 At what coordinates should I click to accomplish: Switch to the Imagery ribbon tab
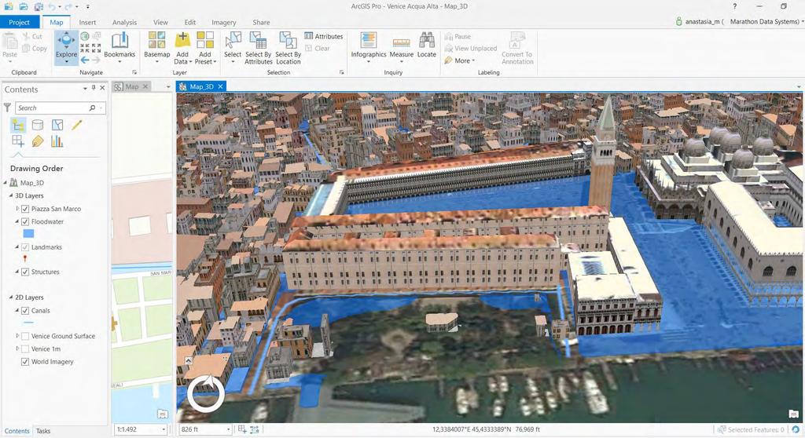click(224, 22)
